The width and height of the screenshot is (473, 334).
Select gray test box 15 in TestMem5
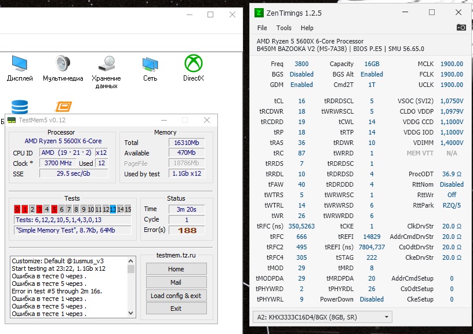(128, 209)
